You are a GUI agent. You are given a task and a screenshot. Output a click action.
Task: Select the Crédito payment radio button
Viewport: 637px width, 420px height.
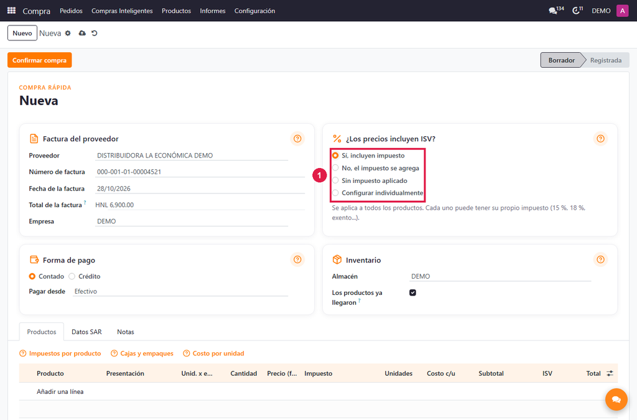click(85, 276)
